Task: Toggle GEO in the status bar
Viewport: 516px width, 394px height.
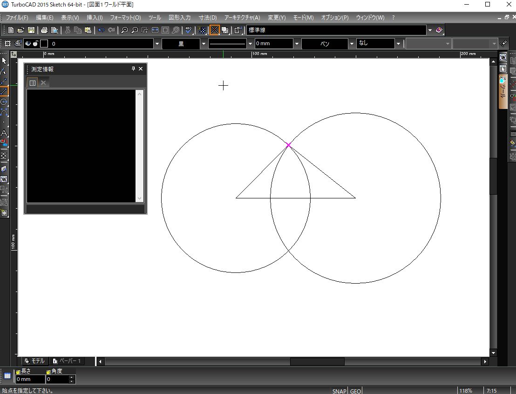Action: 355,391
